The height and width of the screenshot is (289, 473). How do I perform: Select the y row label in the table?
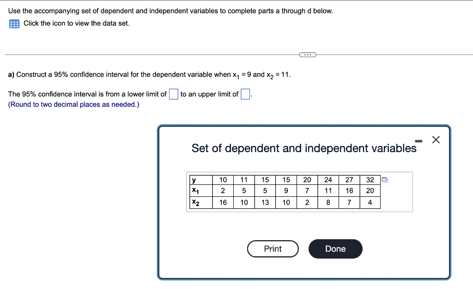tap(194, 180)
